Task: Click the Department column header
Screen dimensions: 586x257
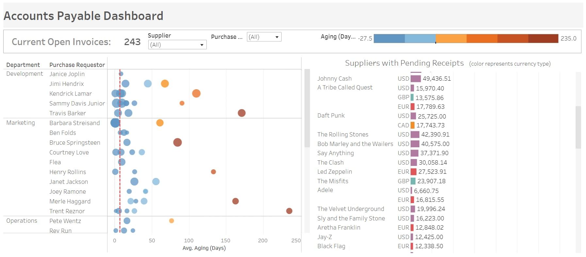Action: click(23, 65)
